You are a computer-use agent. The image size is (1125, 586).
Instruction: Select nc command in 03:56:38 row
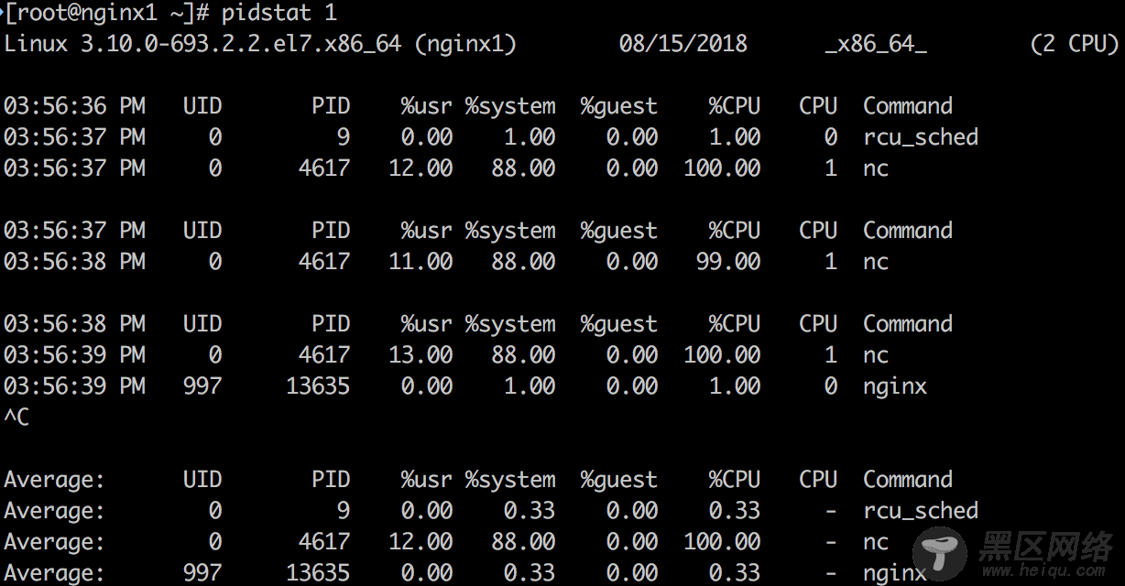(876, 262)
